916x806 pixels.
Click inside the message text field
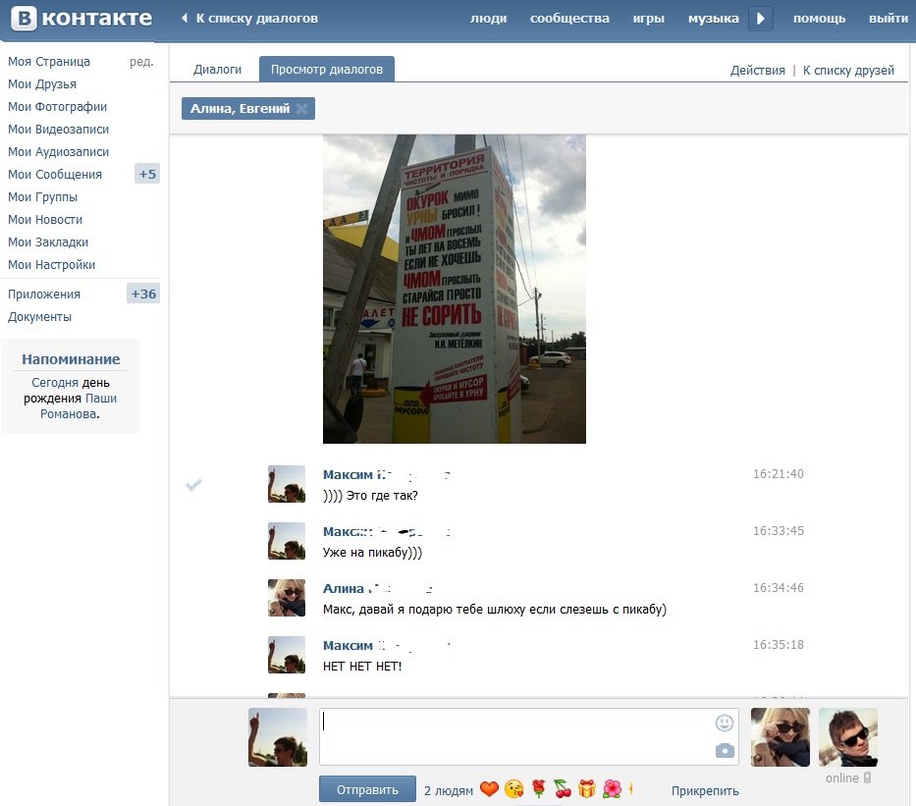(528, 736)
